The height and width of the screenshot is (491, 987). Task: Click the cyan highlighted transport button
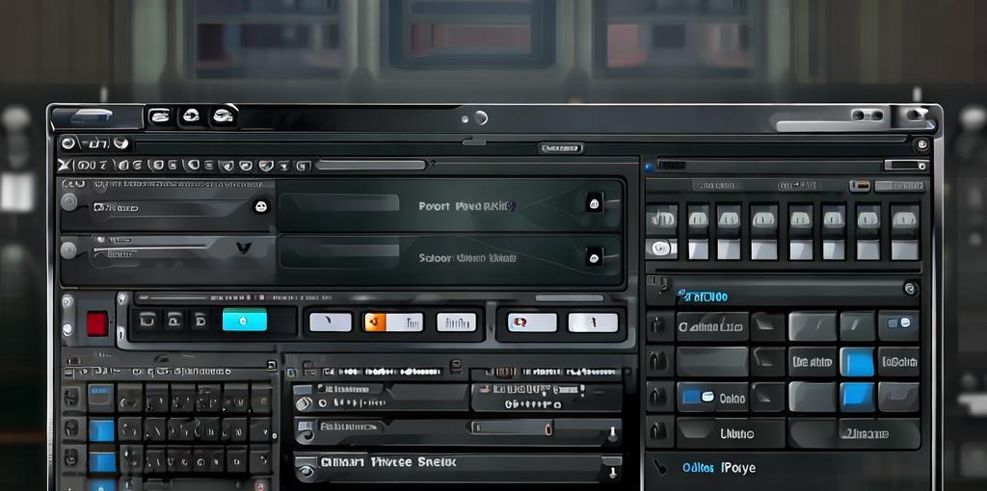[244, 322]
